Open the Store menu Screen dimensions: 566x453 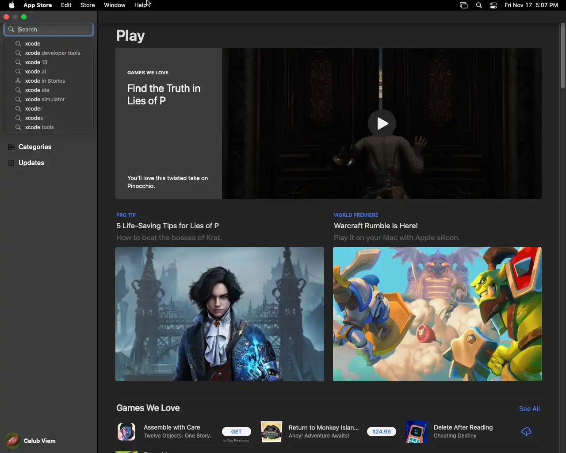[x=88, y=5]
